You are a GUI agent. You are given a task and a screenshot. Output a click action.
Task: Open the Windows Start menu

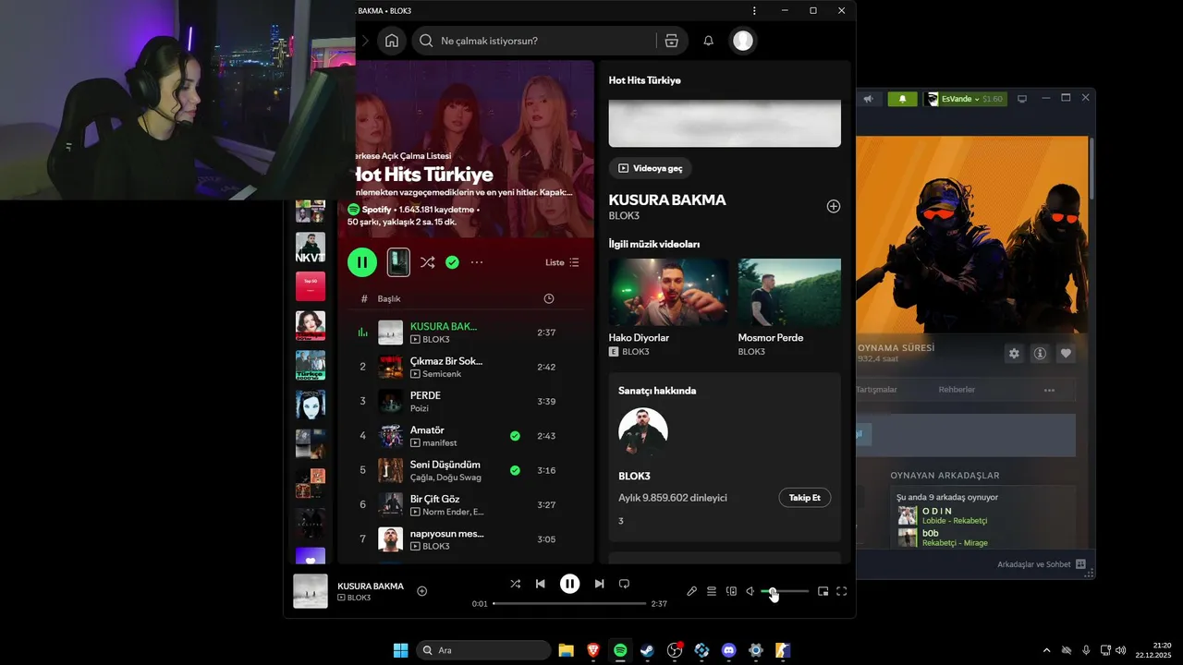[x=400, y=650]
